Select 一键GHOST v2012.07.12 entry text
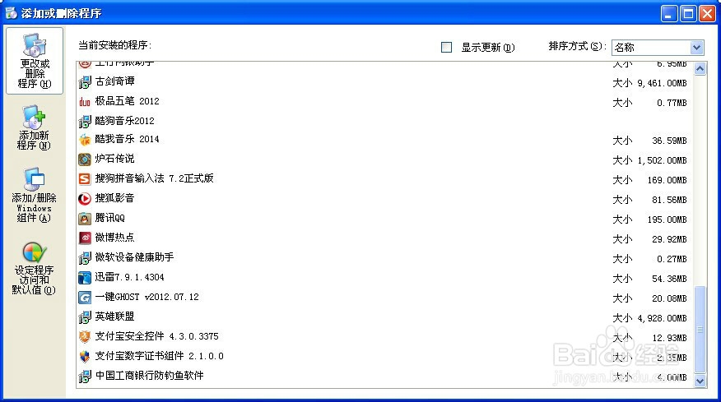 147,298
